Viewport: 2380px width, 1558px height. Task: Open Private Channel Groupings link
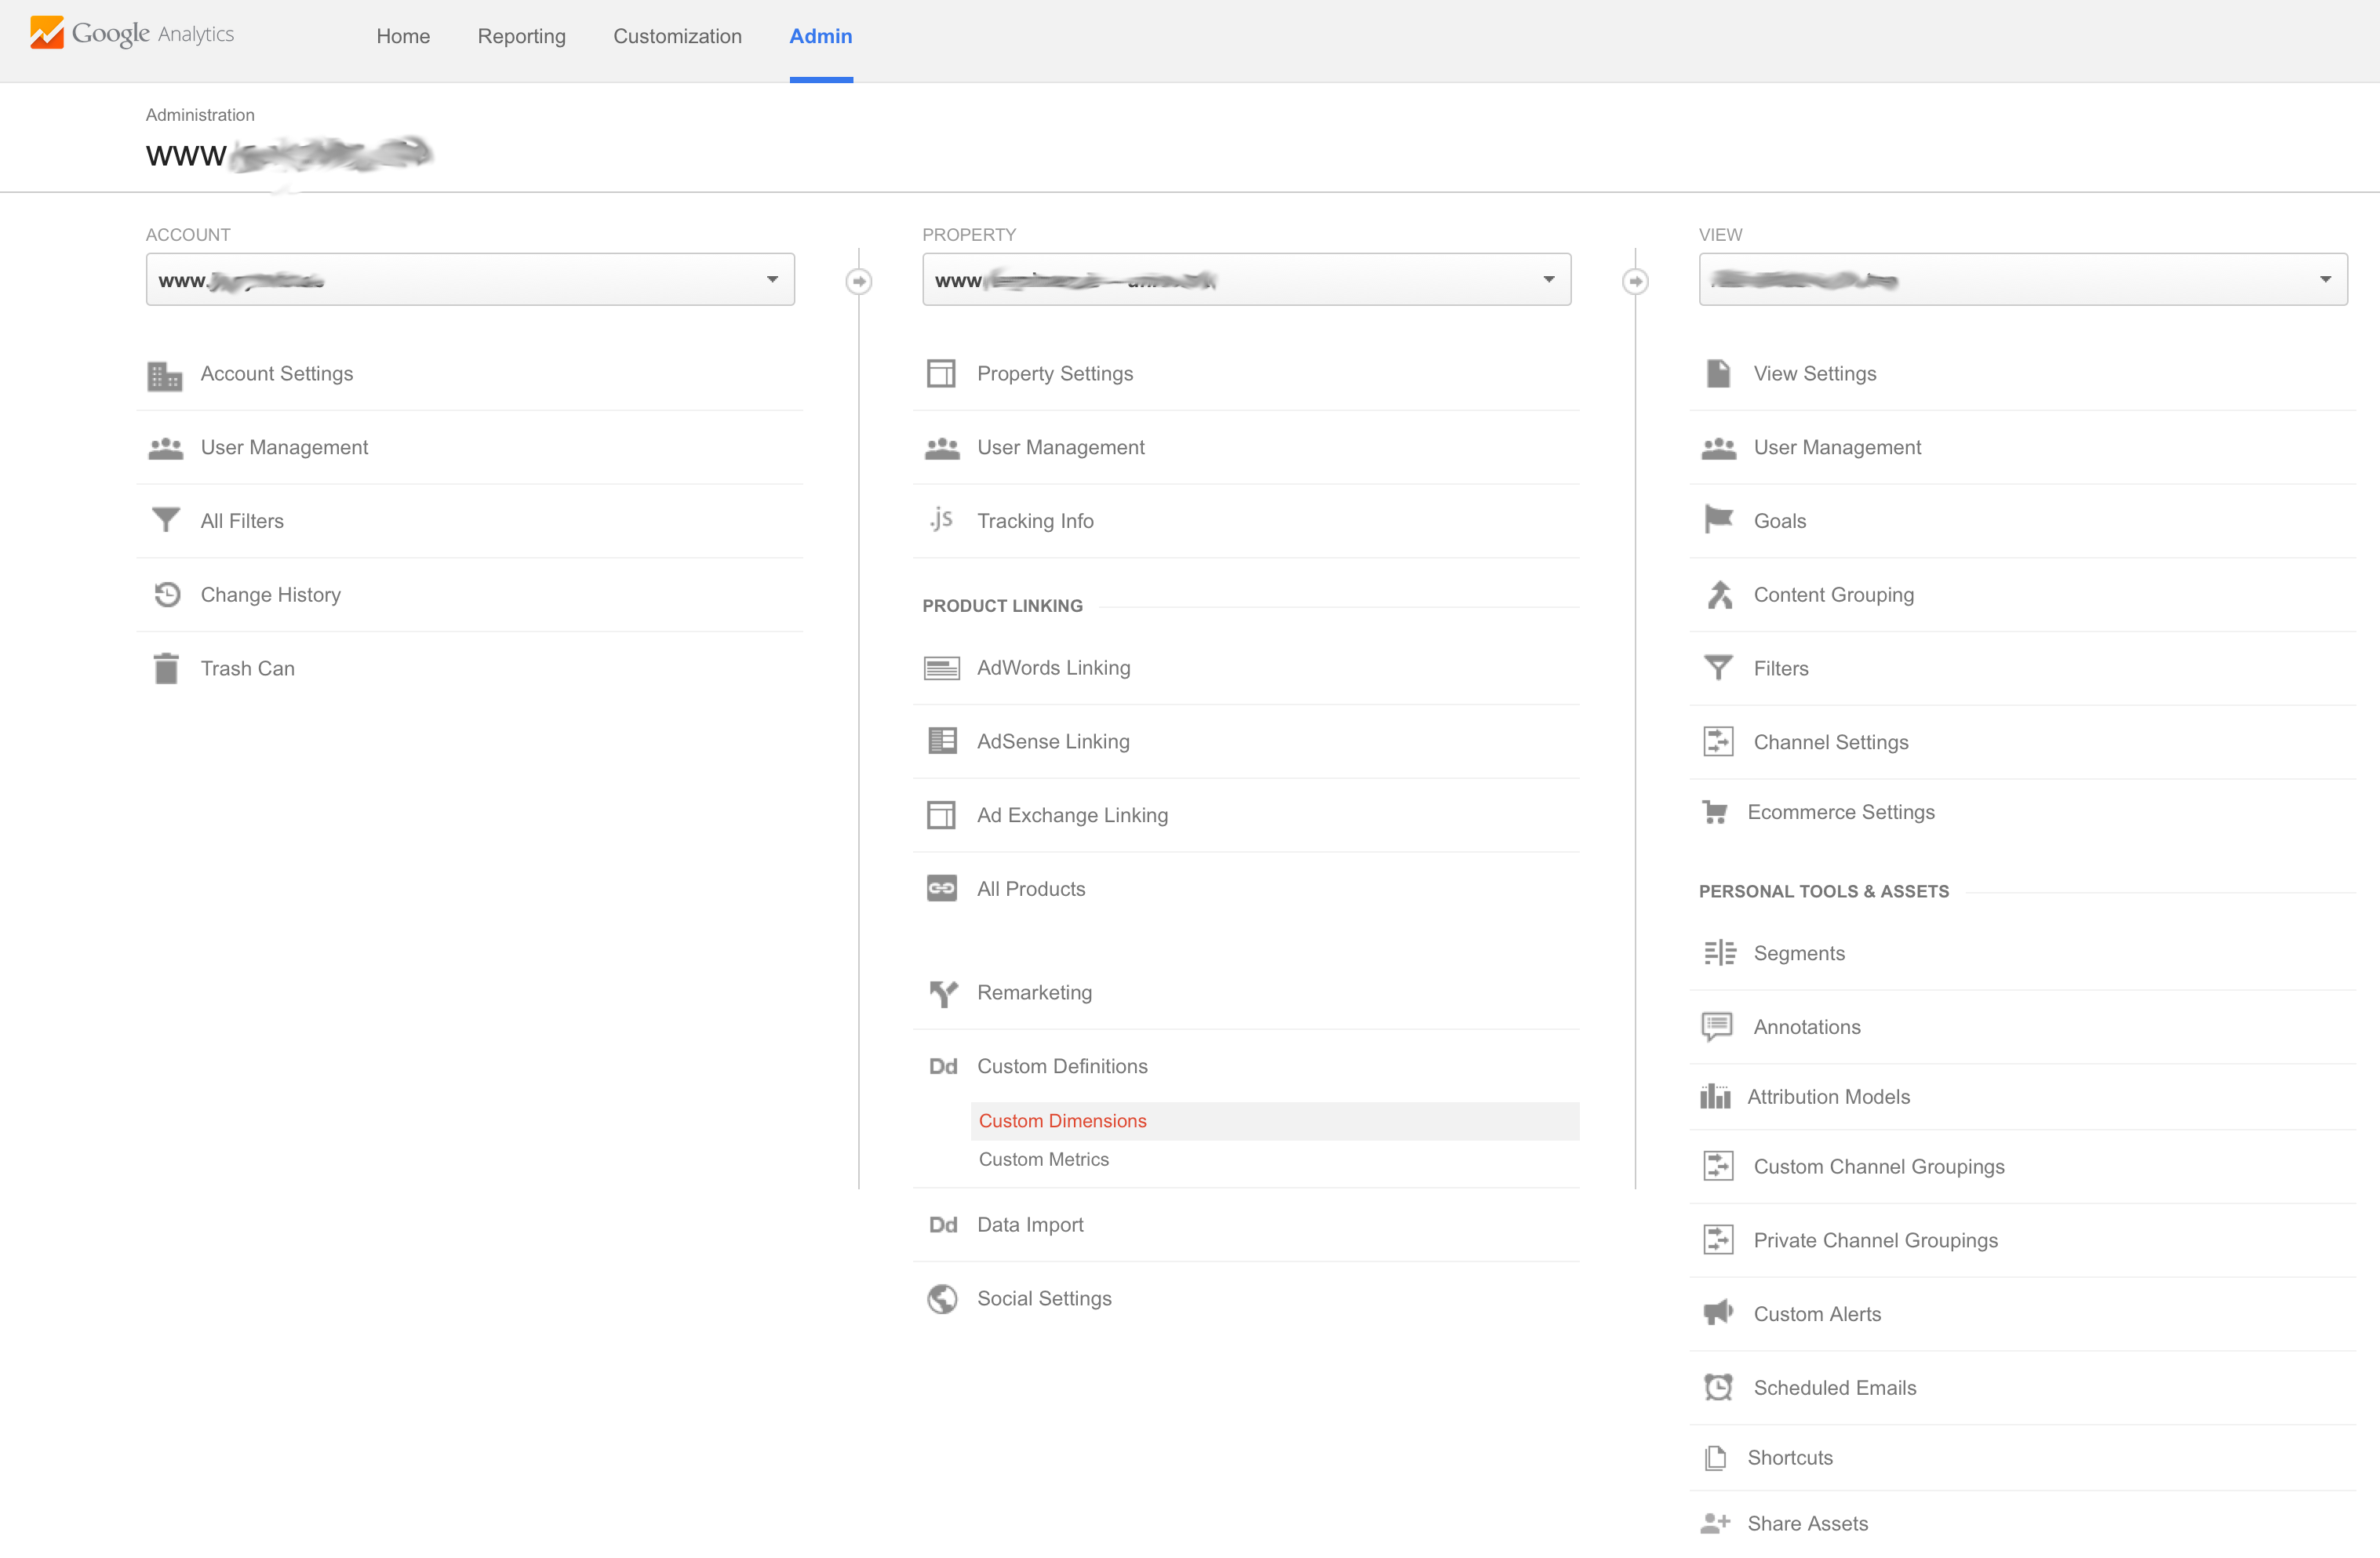(1875, 1240)
